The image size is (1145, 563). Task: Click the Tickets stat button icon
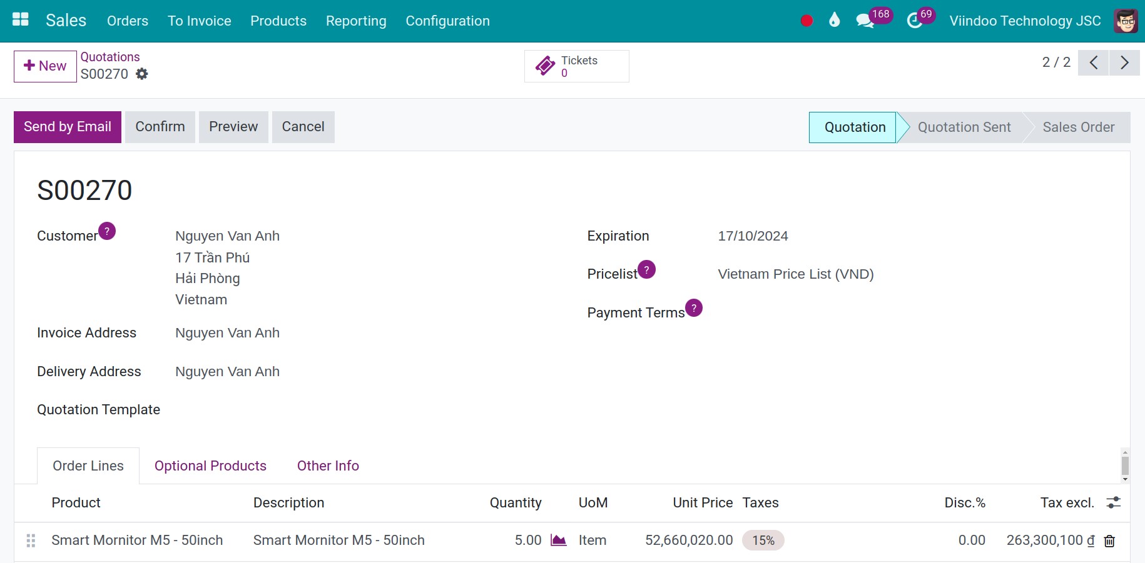pos(546,66)
